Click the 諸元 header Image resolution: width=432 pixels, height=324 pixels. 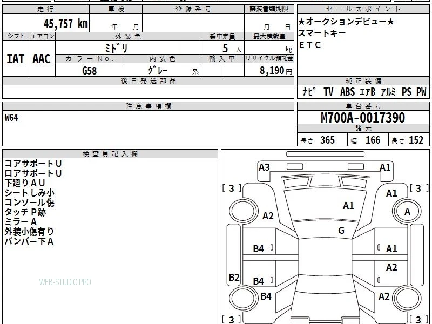[363, 129]
